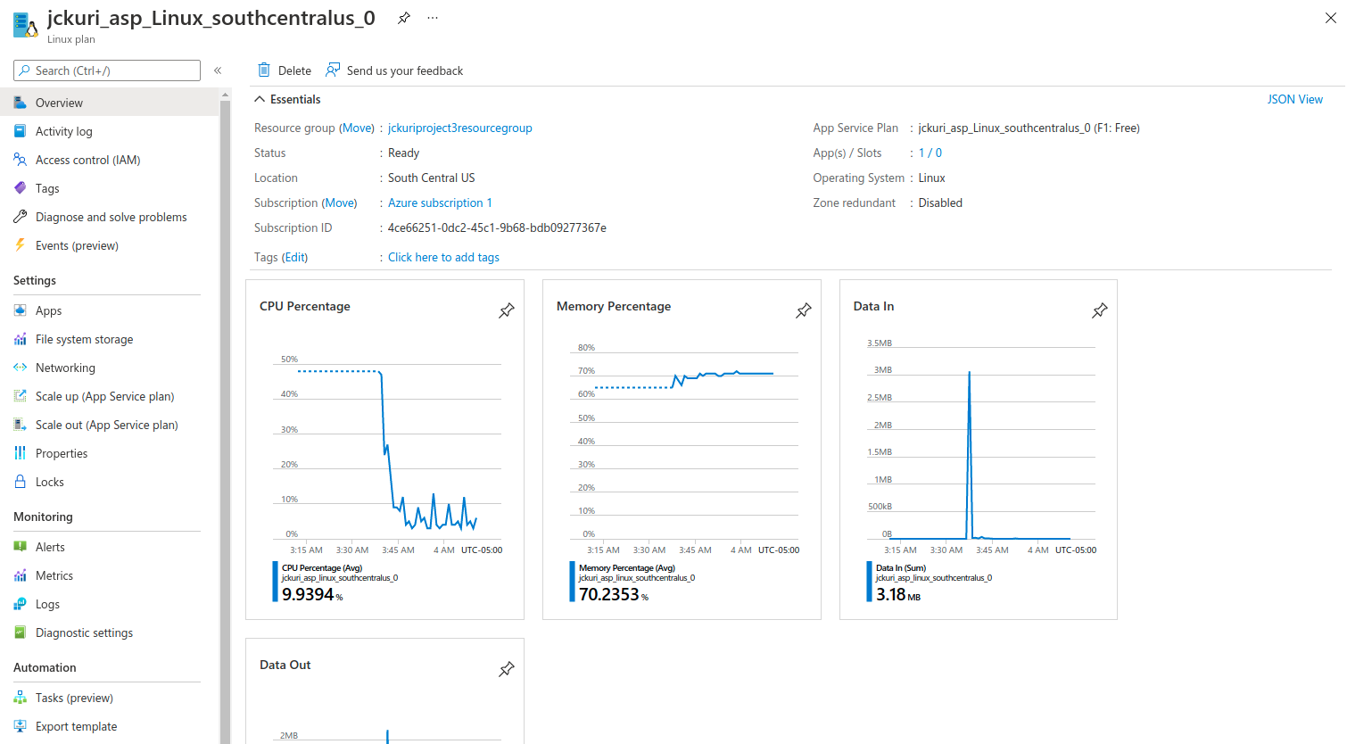The image size is (1347, 744).
Task: Open the JSON View link
Action: (x=1295, y=99)
